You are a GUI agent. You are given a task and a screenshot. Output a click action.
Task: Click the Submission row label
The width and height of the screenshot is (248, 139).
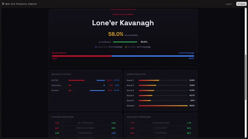56,85
